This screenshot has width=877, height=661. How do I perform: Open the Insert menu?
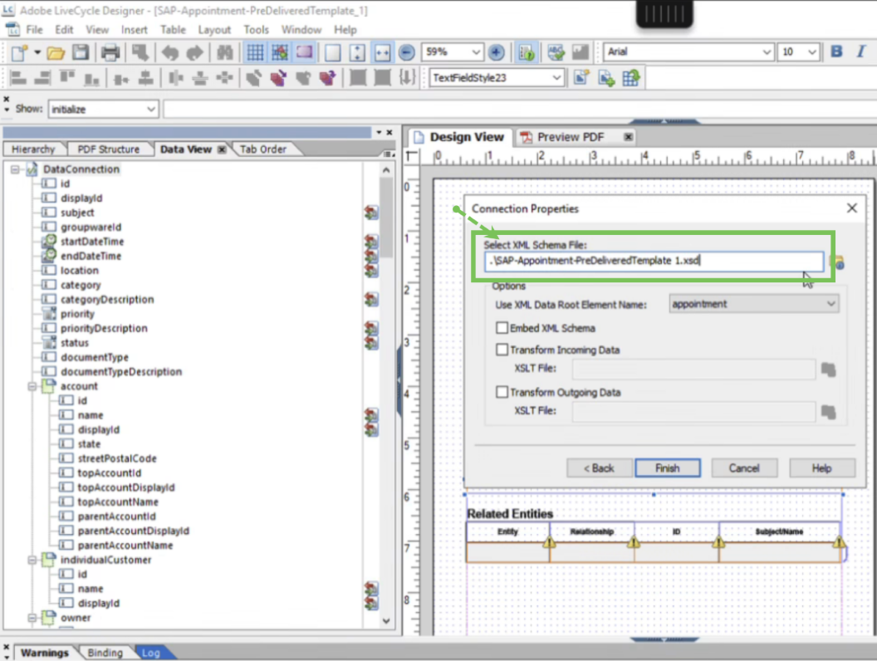coord(135,30)
